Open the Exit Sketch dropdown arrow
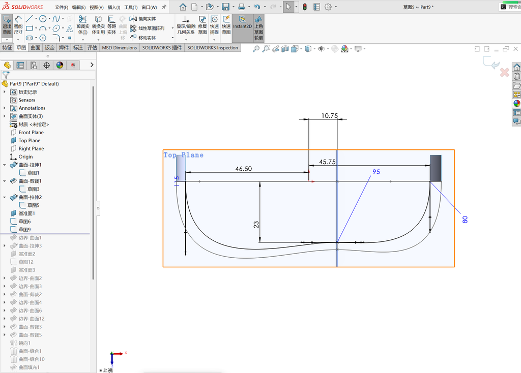 point(7,40)
